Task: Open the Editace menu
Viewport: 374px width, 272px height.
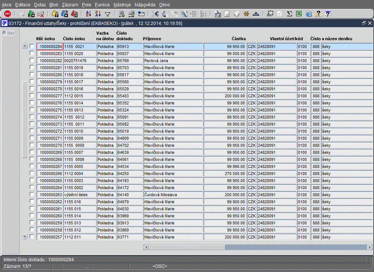Action: click(x=22, y=5)
